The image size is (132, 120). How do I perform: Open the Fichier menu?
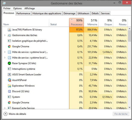7,8
